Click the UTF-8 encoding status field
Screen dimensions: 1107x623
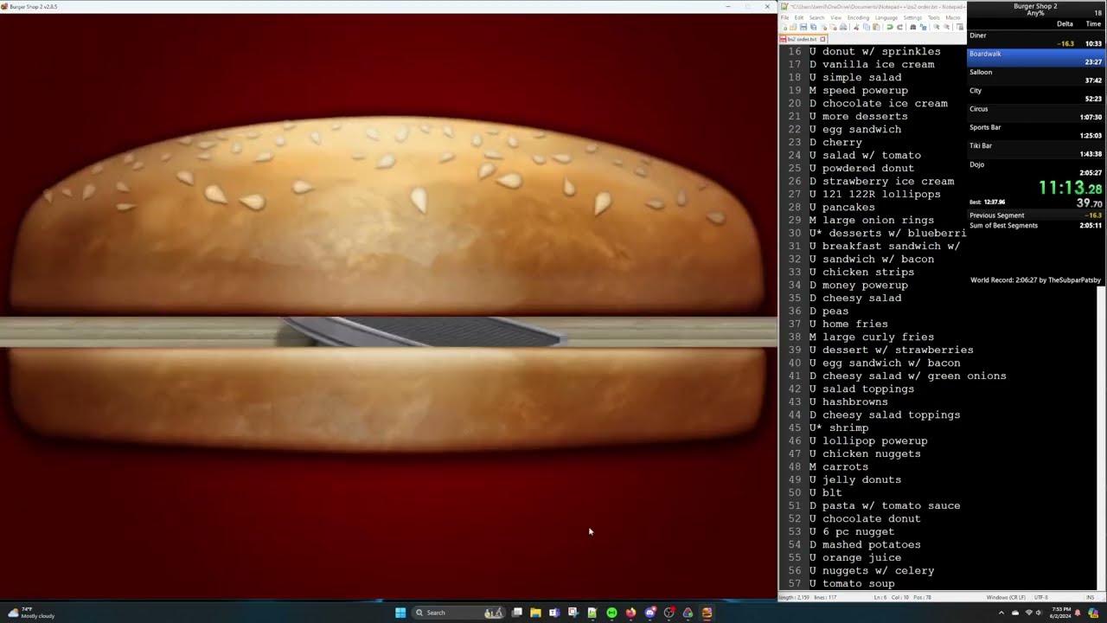[1040, 597]
